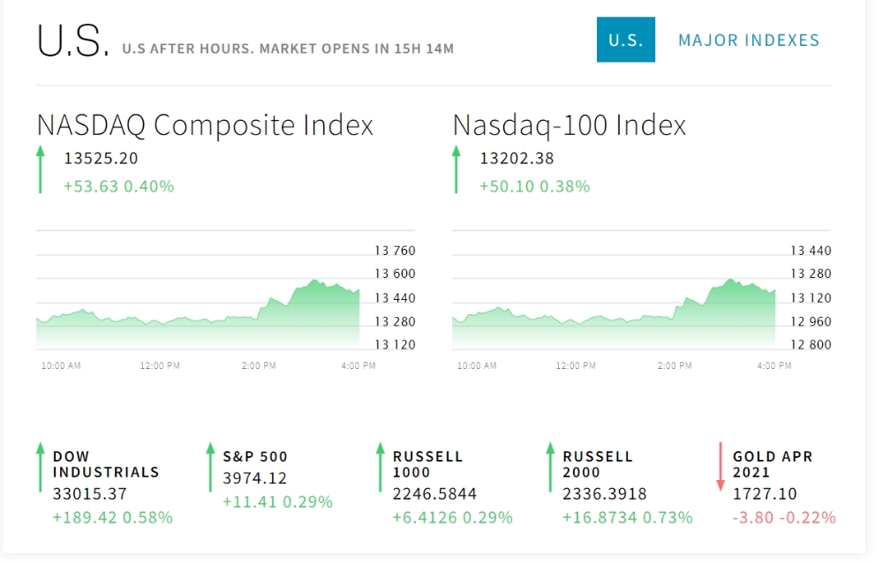Viewport: 883px width, 563px height.
Task: Open the NASDAQ Composite Index heading
Action: coord(205,125)
